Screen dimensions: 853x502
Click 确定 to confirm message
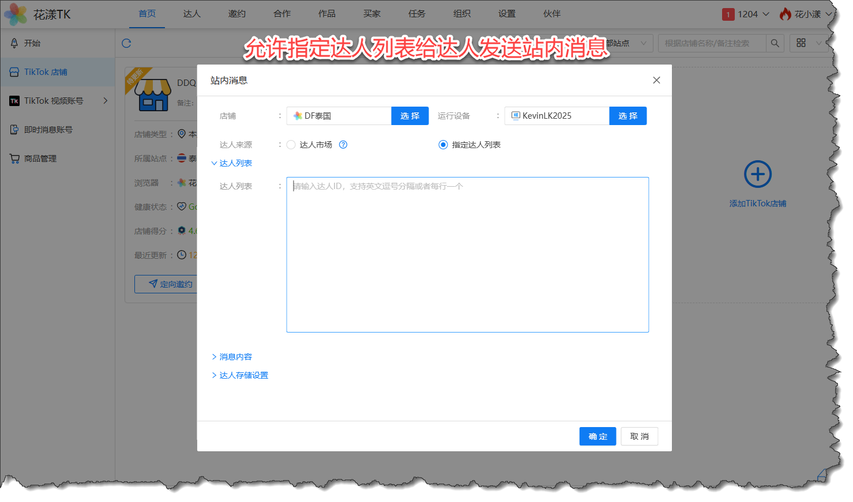(x=598, y=436)
